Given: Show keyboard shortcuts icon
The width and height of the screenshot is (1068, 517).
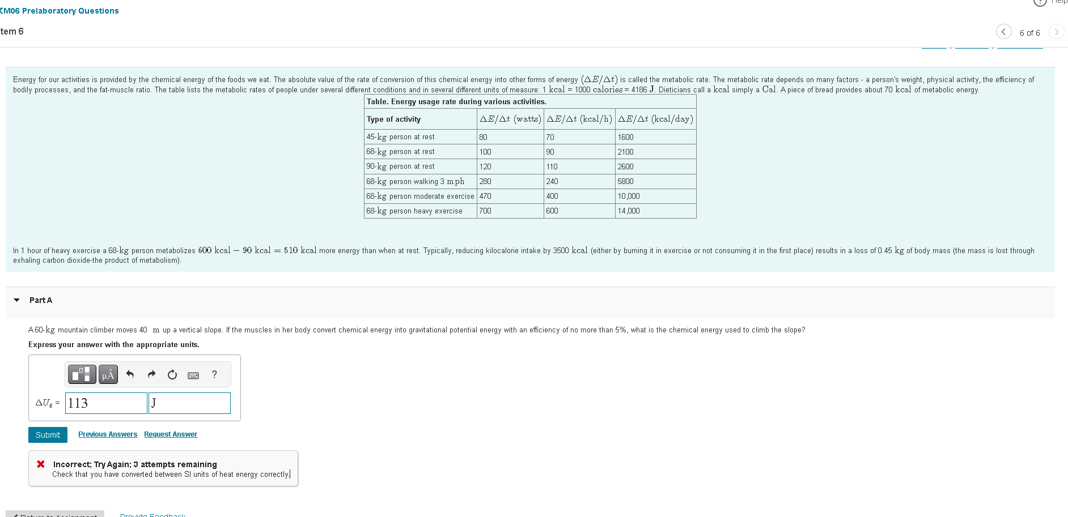Looking at the screenshot, I should pyautogui.click(x=193, y=375).
